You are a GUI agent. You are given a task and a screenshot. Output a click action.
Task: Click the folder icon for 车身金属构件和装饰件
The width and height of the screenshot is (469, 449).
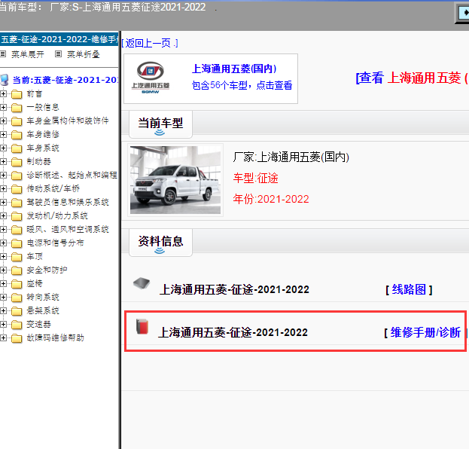pyautogui.click(x=17, y=121)
